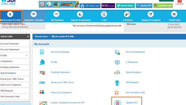This screenshot has height=105, width=186.
Task: Open SBI Rewardz link in My Accounts
Action: click(132, 82)
